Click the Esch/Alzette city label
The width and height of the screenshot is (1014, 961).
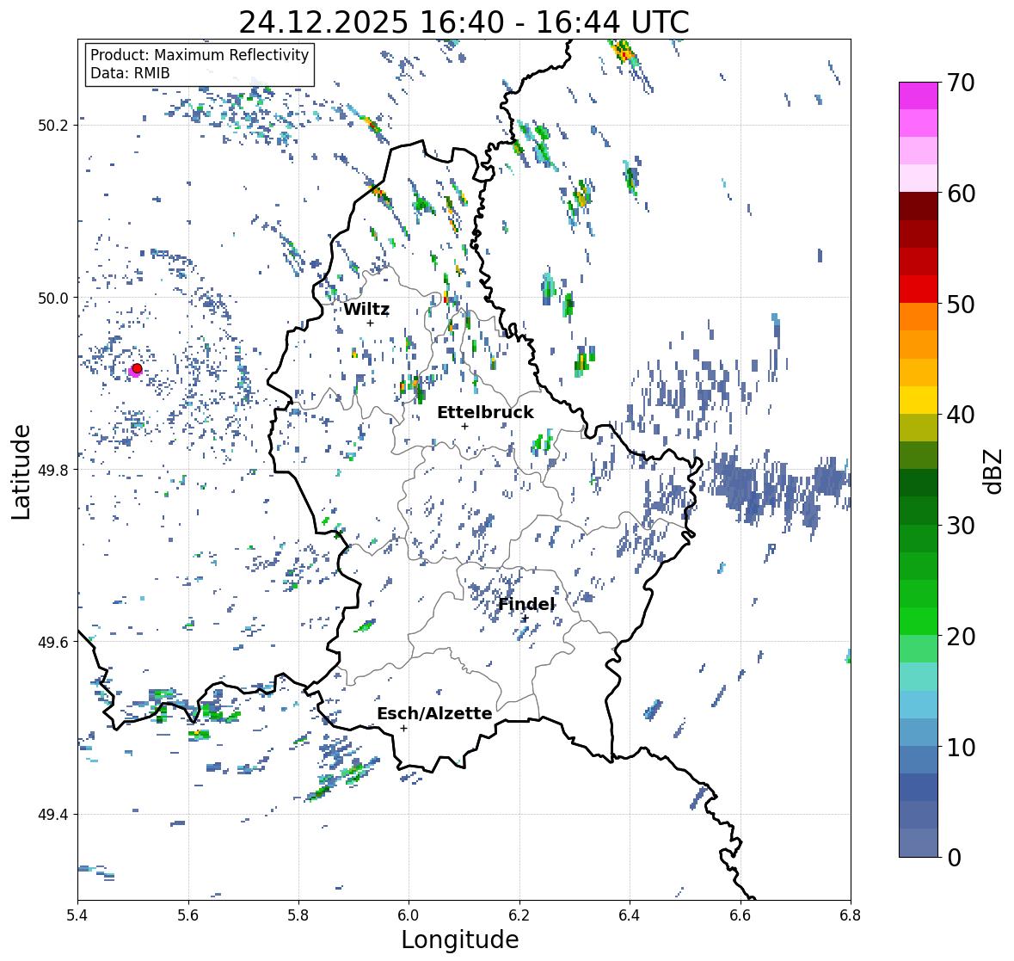coord(434,713)
